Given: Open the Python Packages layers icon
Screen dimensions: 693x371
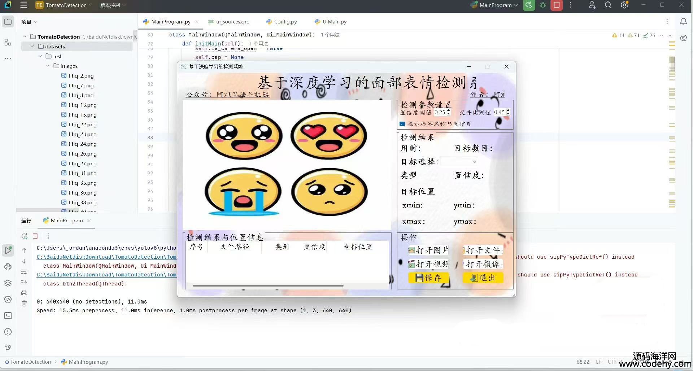Looking at the screenshot, I should point(8,283).
